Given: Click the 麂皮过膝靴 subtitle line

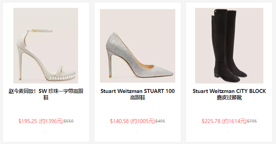Looking at the screenshot, I should click(229, 97).
